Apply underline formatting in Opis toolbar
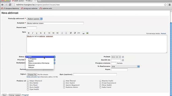The width and height of the screenshot is (172, 96). (37, 33)
